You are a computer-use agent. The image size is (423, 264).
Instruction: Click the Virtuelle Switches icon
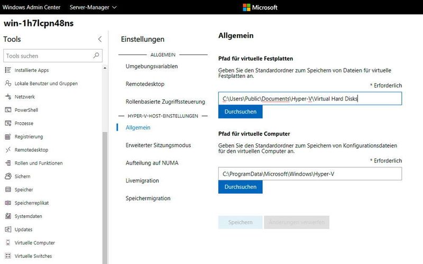tap(8, 256)
